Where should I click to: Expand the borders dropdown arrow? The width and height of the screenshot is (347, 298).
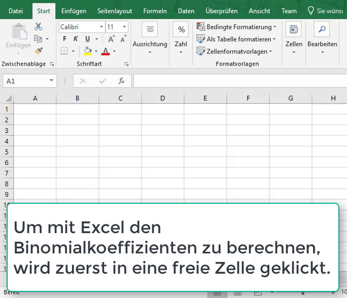tap(73, 51)
